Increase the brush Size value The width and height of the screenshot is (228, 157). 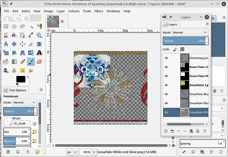pyautogui.click(x=29, y=130)
